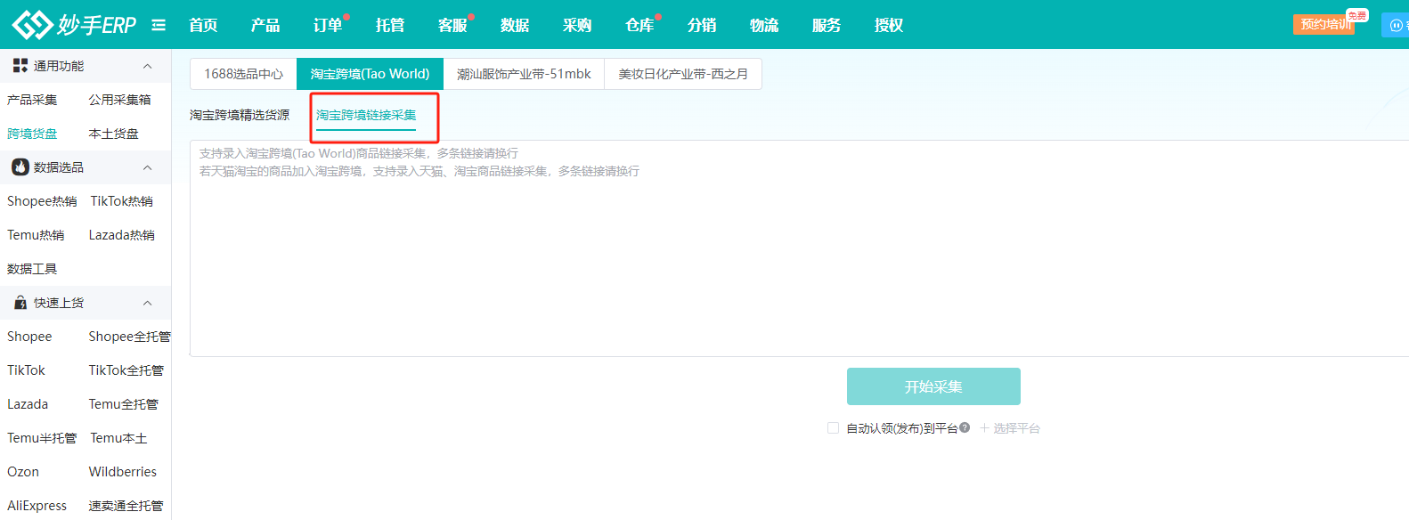
Task: Click the 预约培训 button
Action: (x=1325, y=24)
